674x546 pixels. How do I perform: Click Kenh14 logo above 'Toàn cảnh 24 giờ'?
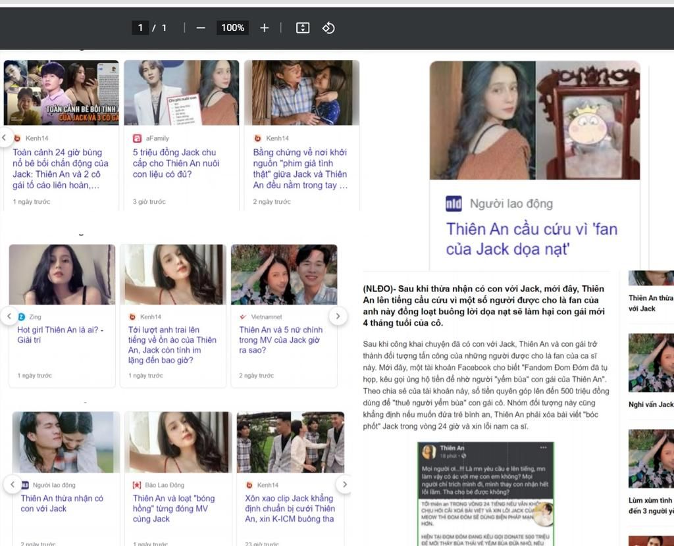(17, 138)
